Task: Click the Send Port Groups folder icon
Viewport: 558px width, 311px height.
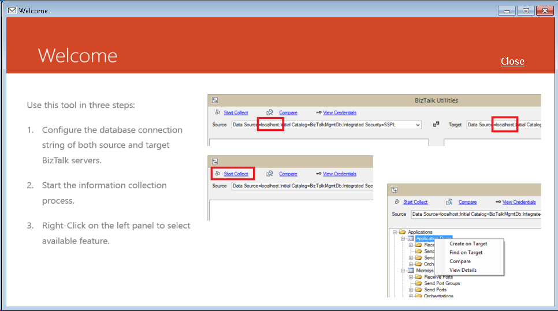Action: click(x=419, y=283)
